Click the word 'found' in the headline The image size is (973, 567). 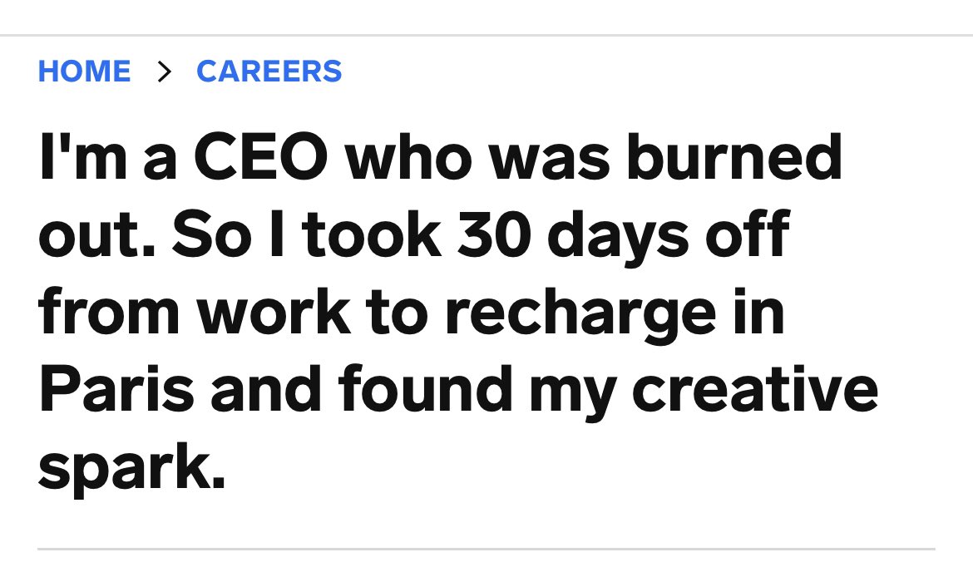(426, 387)
